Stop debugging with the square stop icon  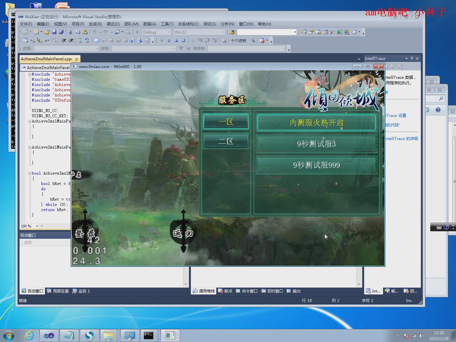tap(176, 40)
